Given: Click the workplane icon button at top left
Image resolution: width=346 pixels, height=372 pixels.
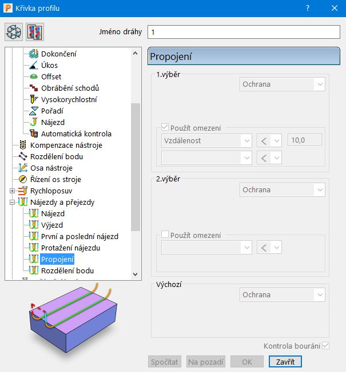Looking at the screenshot, I should tap(14, 32).
